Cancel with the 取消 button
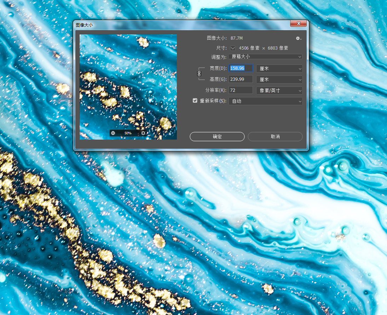The image size is (387, 315). point(275,136)
